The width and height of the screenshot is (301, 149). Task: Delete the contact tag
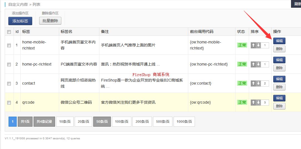(x=279, y=87)
